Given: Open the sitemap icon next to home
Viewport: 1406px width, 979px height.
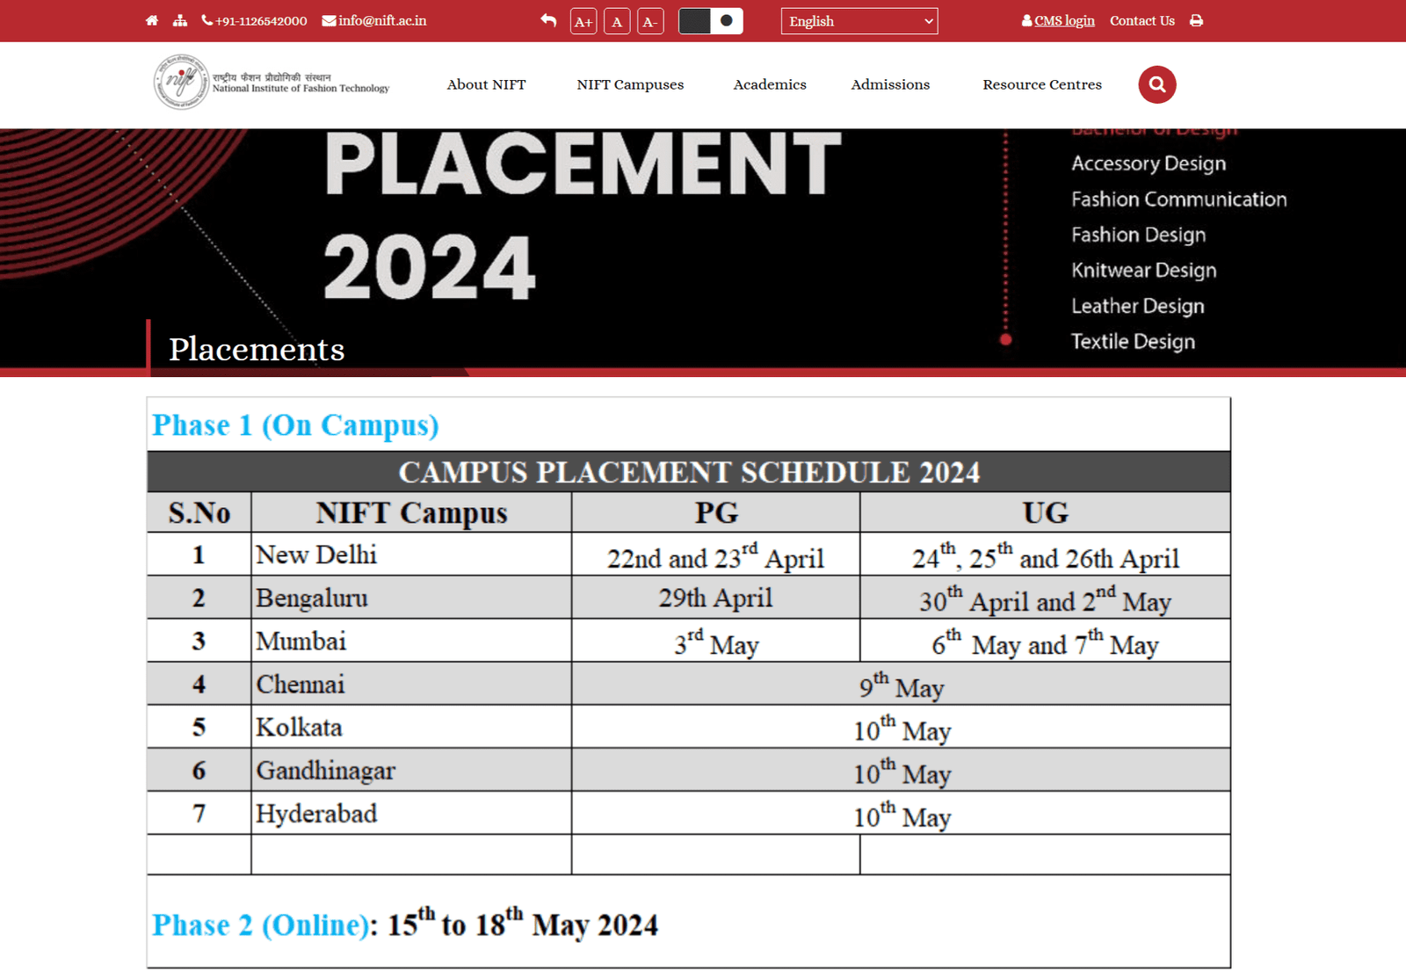Looking at the screenshot, I should (180, 19).
